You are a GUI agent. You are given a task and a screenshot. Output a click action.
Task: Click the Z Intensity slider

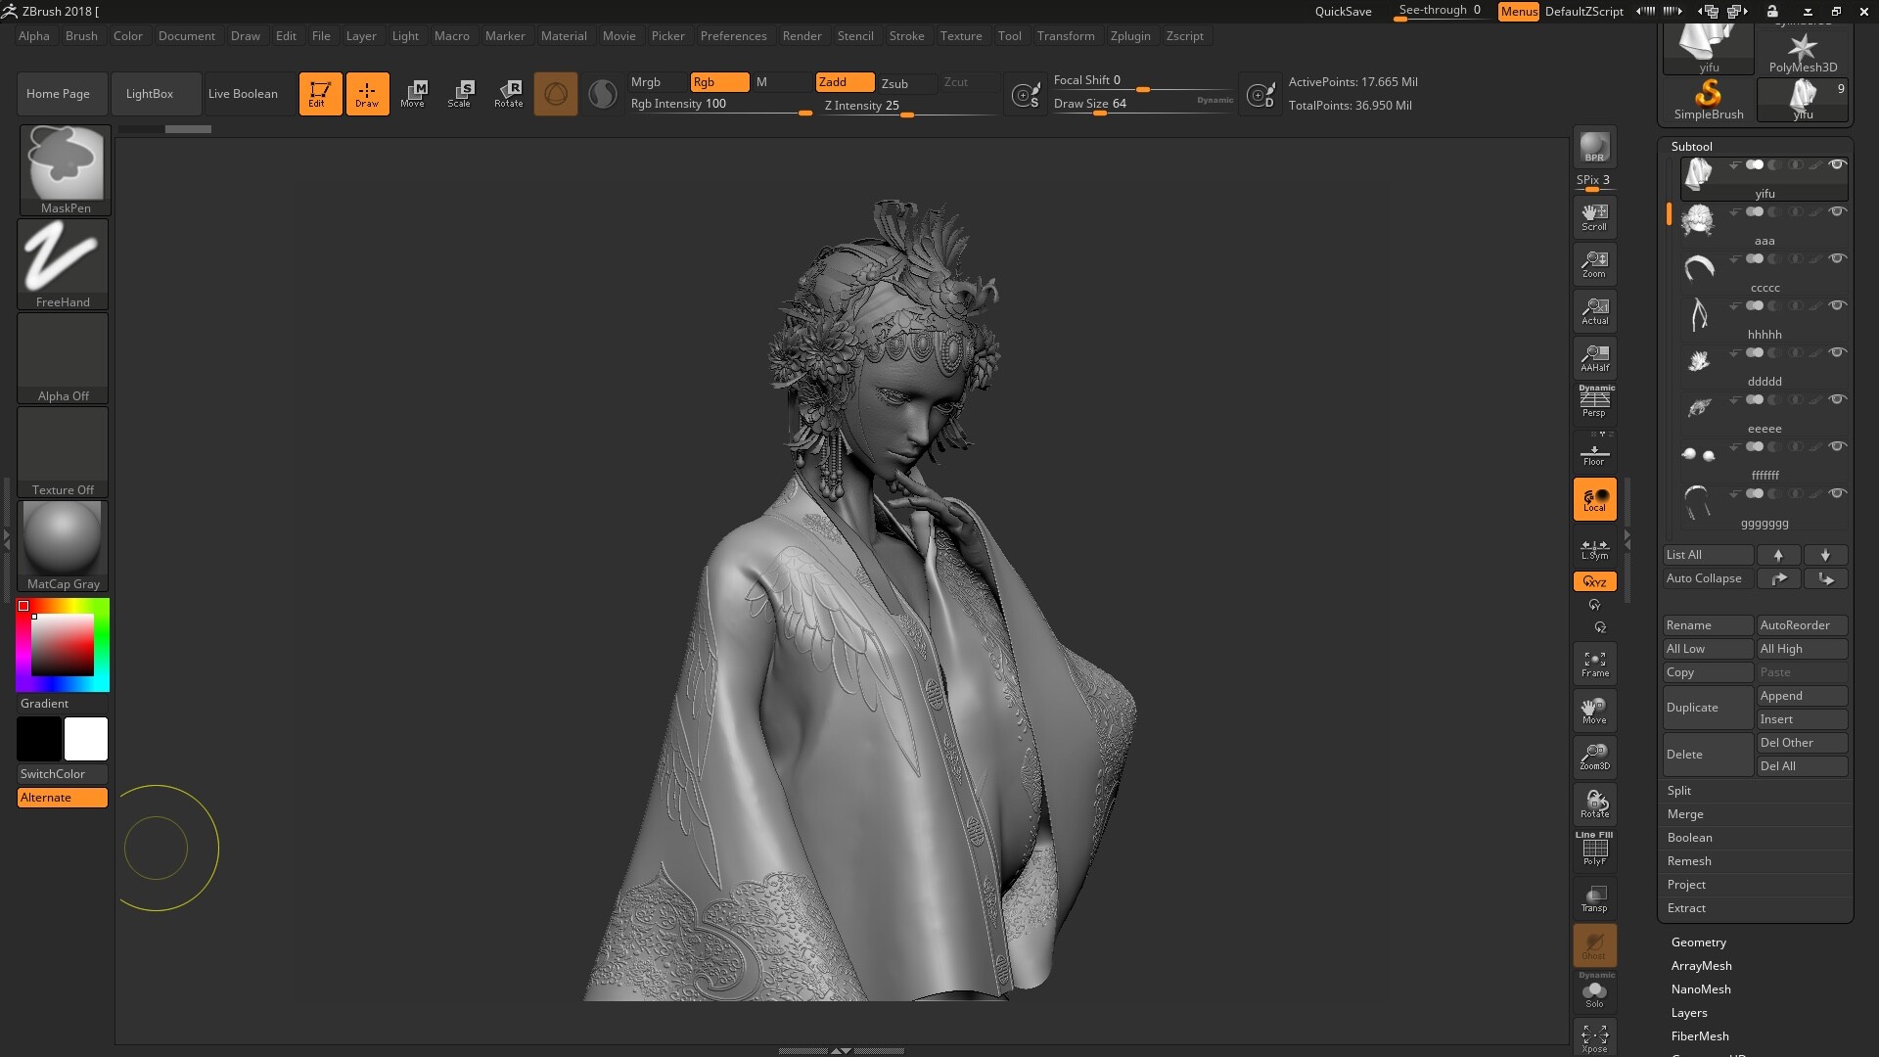click(906, 107)
